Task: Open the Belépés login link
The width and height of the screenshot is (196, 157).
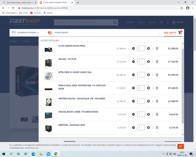Action: [x=178, y=22]
